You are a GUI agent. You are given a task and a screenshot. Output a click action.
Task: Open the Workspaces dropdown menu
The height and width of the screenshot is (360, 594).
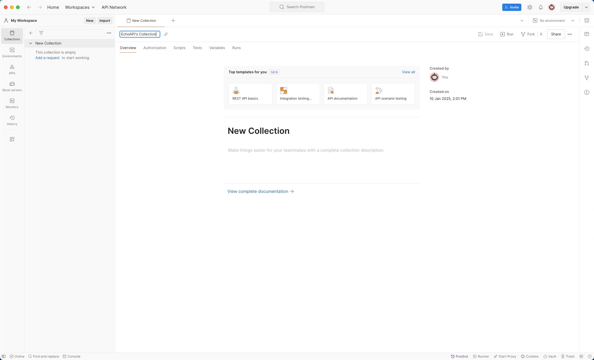click(80, 7)
